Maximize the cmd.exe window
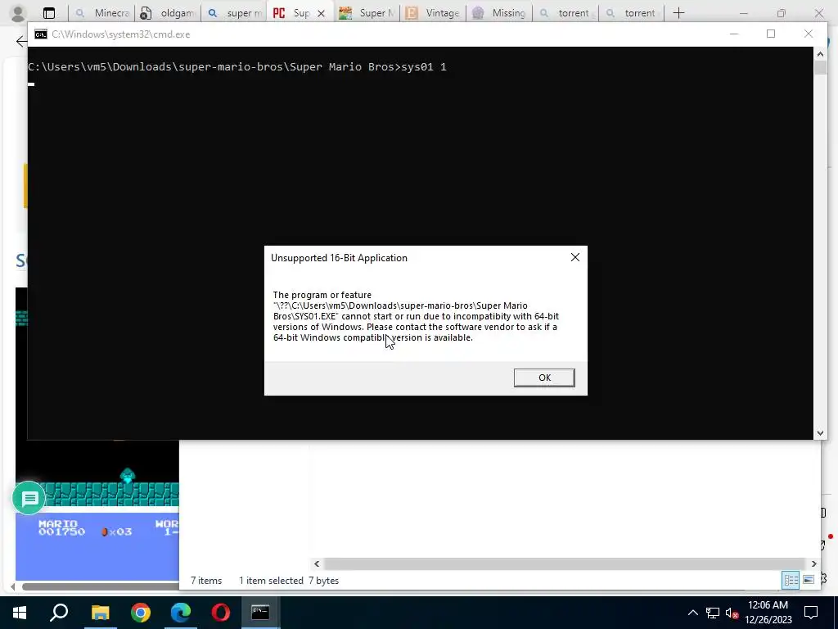Screen dimensions: 838x629 pos(771,34)
